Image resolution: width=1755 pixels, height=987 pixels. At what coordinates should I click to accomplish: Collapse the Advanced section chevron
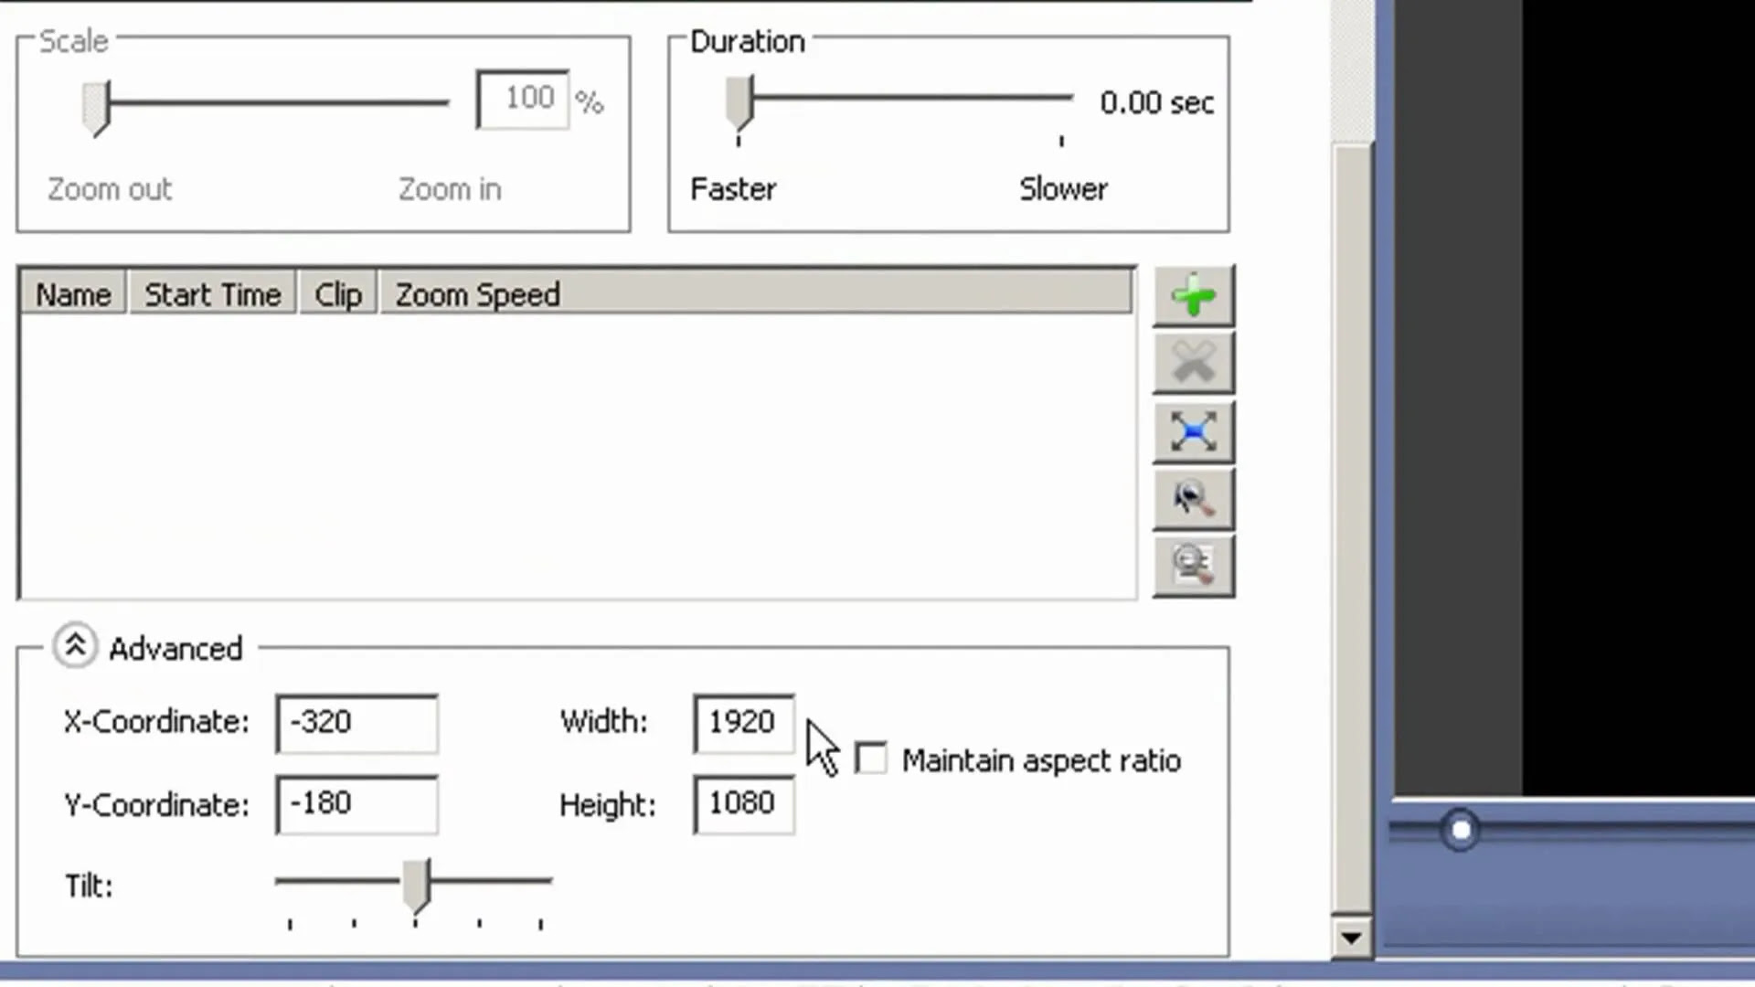tap(75, 646)
